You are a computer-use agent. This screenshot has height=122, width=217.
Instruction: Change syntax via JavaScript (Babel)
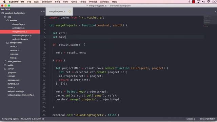pos(208,119)
